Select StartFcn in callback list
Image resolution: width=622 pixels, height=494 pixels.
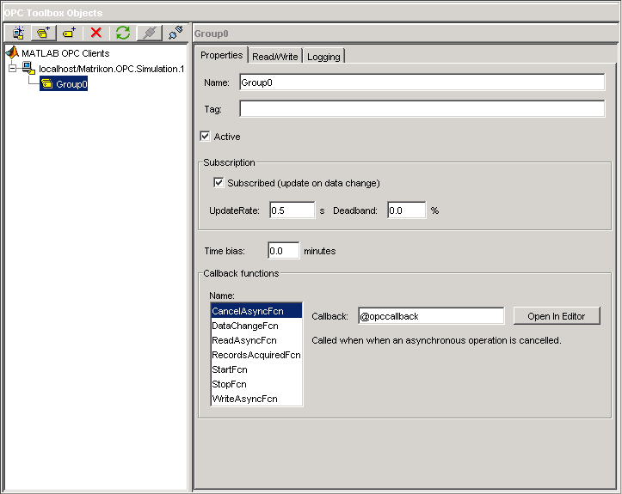[x=256, y=369]
